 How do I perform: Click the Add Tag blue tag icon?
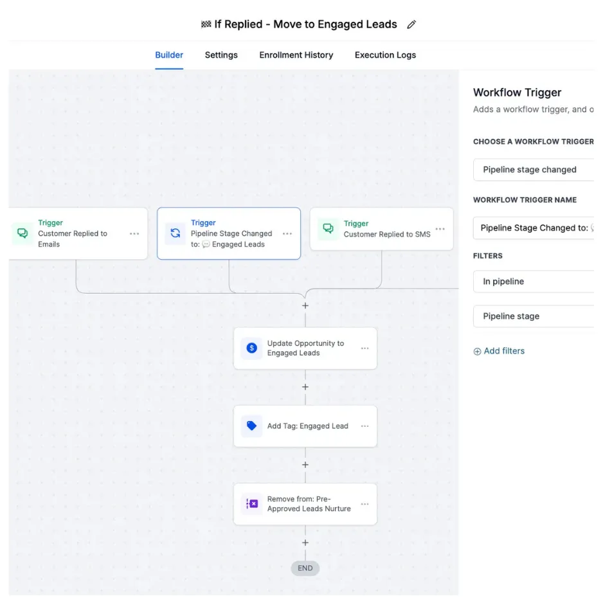coord(252,426)
